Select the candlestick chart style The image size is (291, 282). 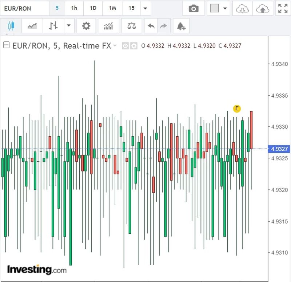11,26
